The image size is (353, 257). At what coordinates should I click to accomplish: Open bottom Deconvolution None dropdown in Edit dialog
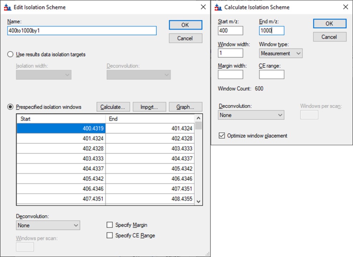tap(48, 225)
